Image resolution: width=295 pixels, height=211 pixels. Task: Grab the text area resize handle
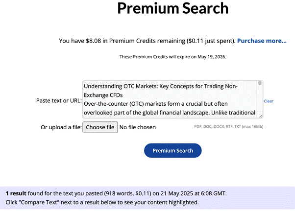coord(261,116)
